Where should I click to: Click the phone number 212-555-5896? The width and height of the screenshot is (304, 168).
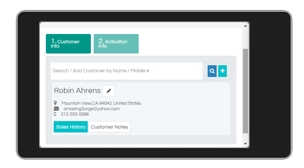(75, 114)
